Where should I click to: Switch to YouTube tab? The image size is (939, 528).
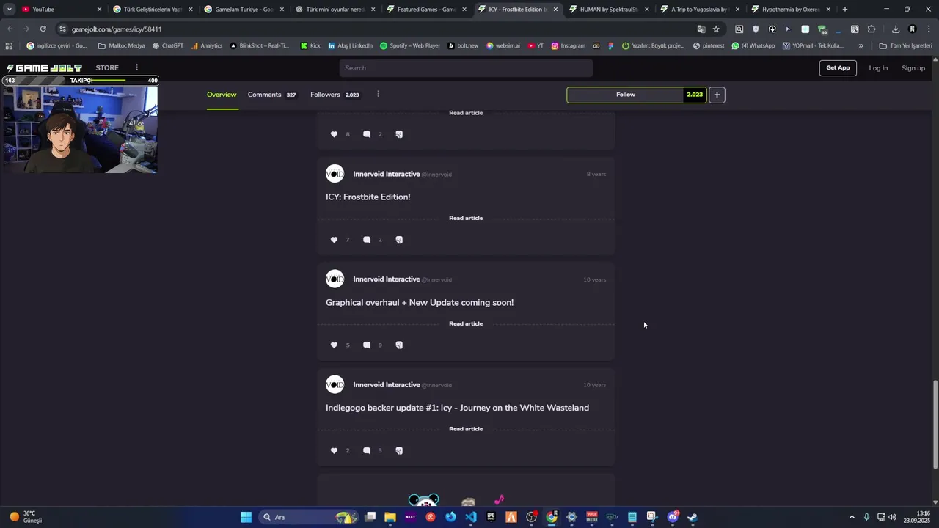click(61, 10)
